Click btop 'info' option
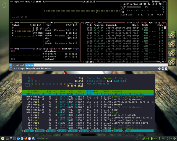The width and height of the screenshot is (177, 141). 102,62
